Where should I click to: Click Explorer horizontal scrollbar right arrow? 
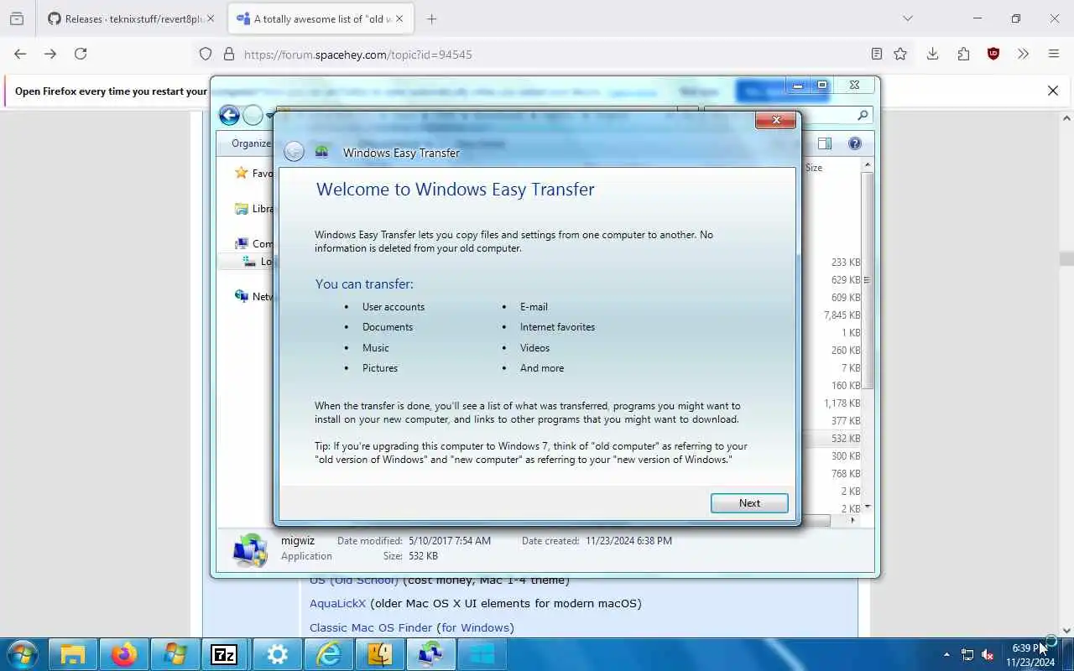[x=853, y=520]
